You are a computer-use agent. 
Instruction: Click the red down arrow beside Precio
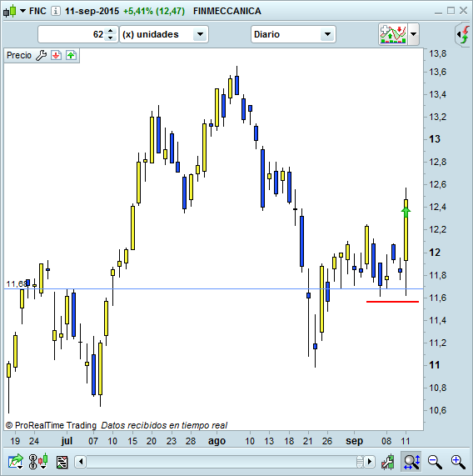56,55
